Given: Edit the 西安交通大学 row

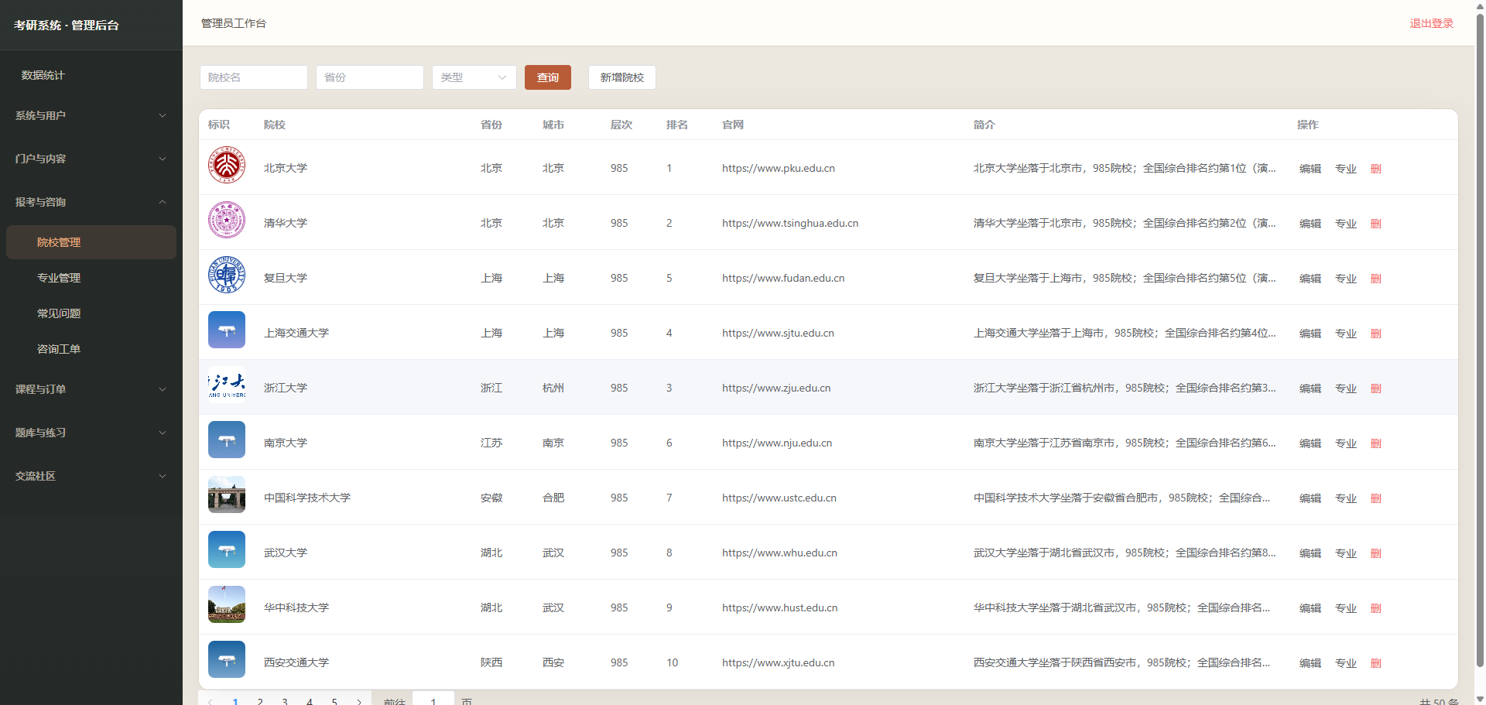Looking at the screenshot, I should click(1310, 663).
